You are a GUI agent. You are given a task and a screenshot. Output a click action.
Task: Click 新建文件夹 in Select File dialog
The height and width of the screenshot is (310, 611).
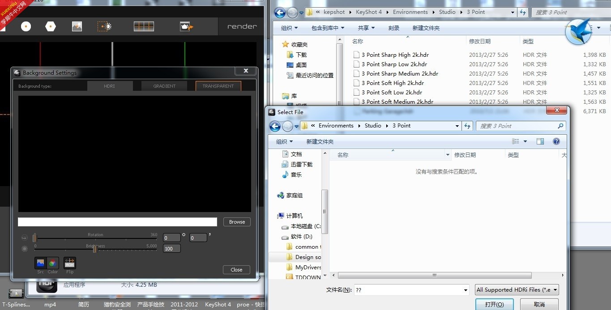coord(320,141)
